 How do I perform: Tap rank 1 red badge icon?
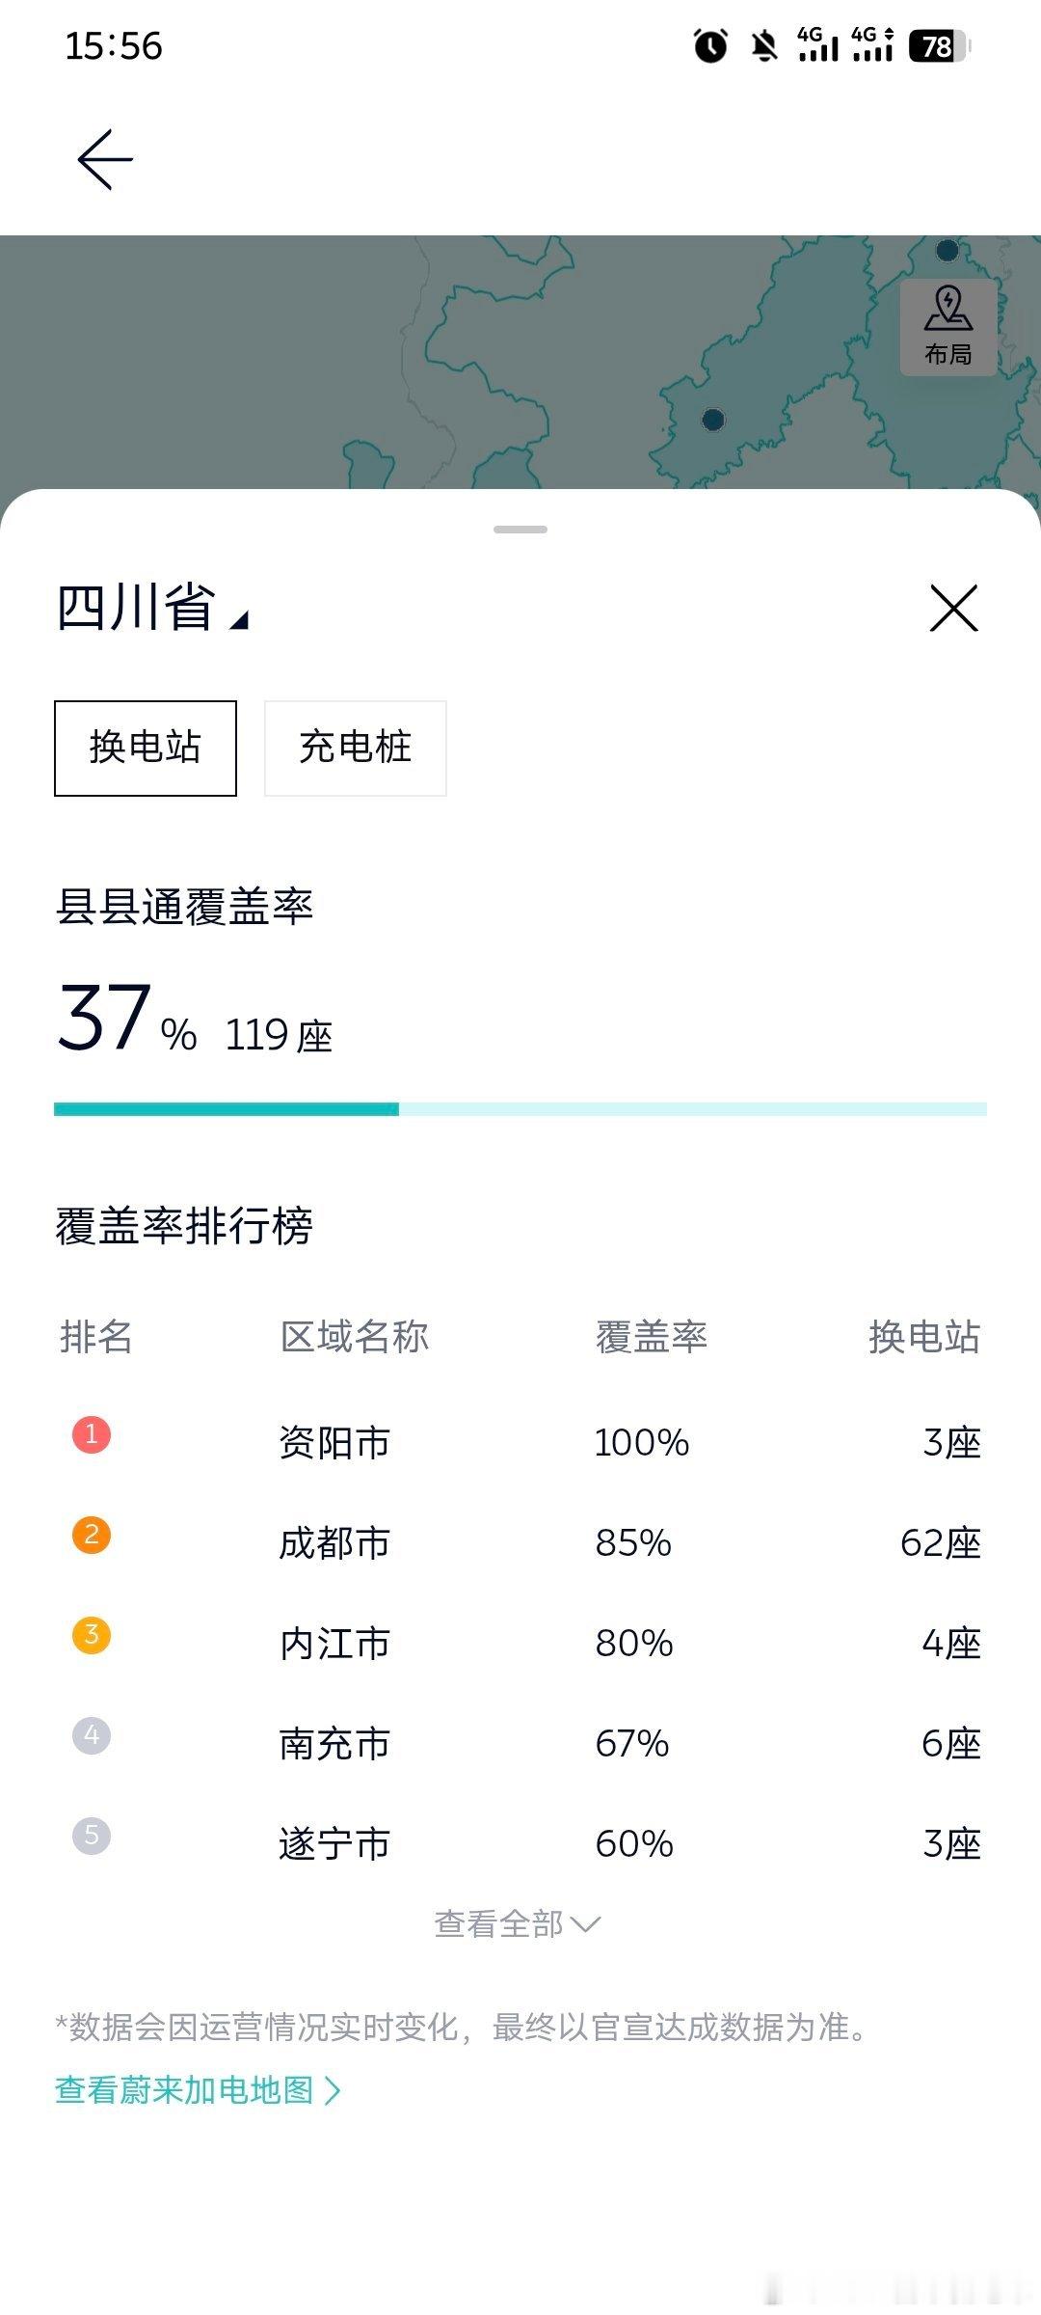coord(92,1434)
